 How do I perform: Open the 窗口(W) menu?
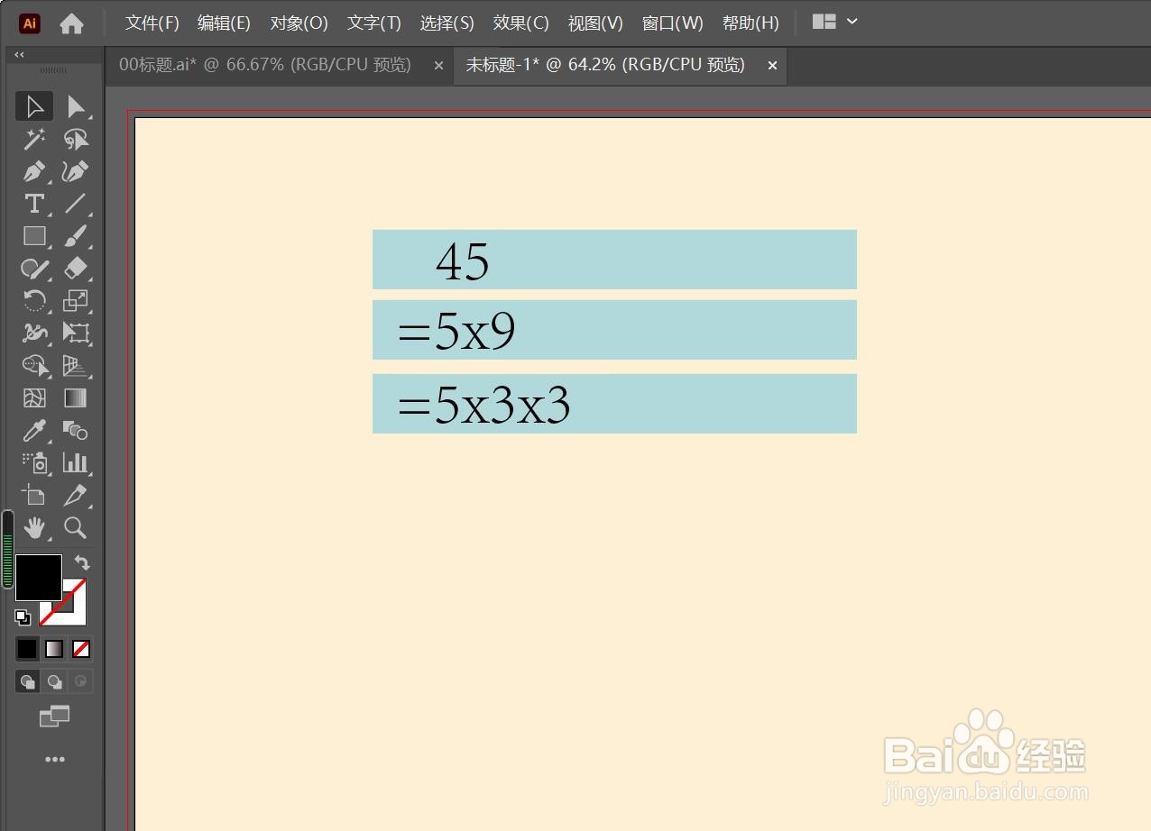pos(672,23)
